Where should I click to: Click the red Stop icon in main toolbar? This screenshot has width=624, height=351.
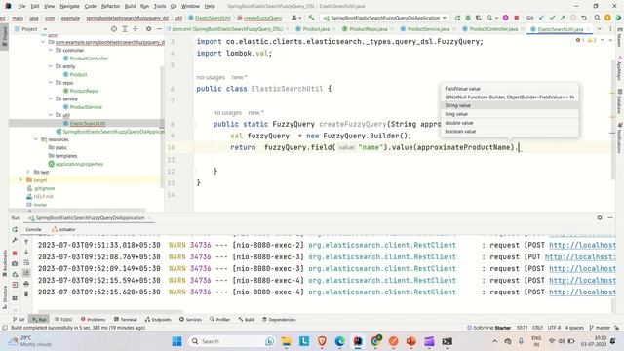[516, 18]
